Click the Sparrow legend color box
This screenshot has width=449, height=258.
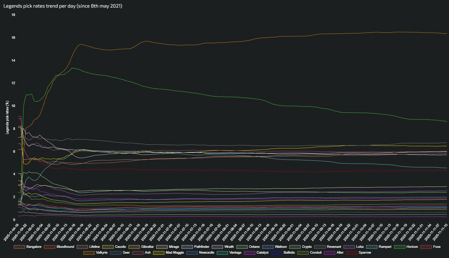pos(351,253)
